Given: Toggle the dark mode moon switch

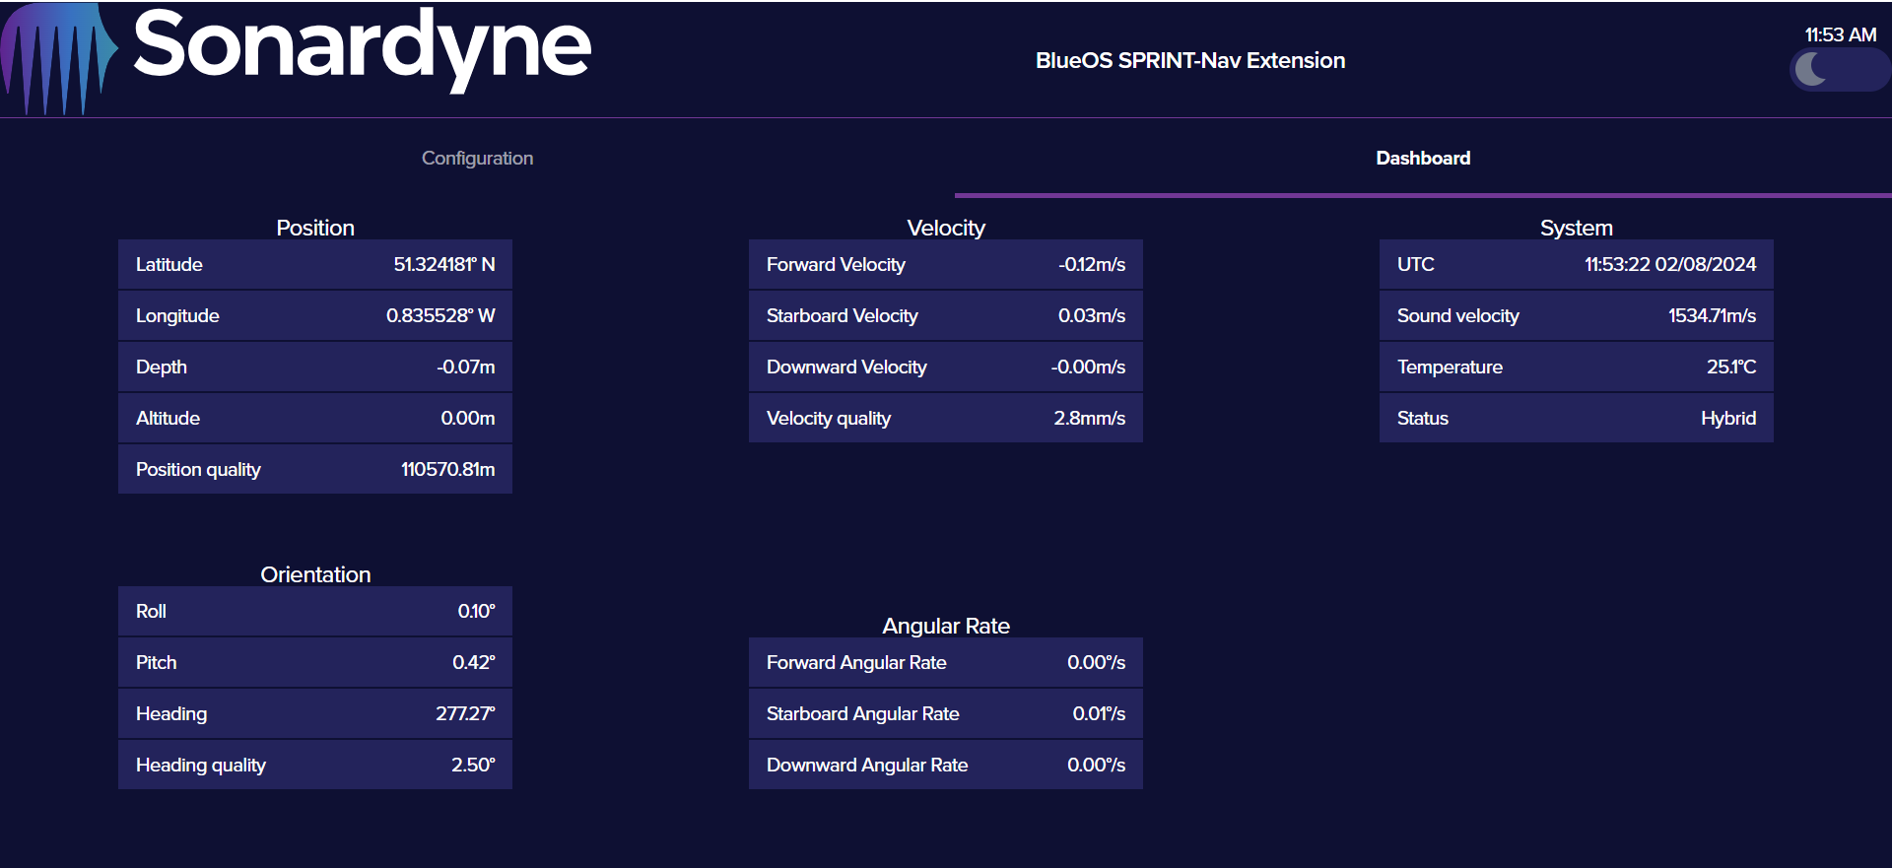Looking at the screenshot, I should (x=1838, y=70).
